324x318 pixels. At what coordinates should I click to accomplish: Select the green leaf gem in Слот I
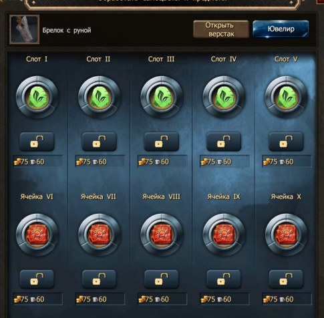coord(37,98)
